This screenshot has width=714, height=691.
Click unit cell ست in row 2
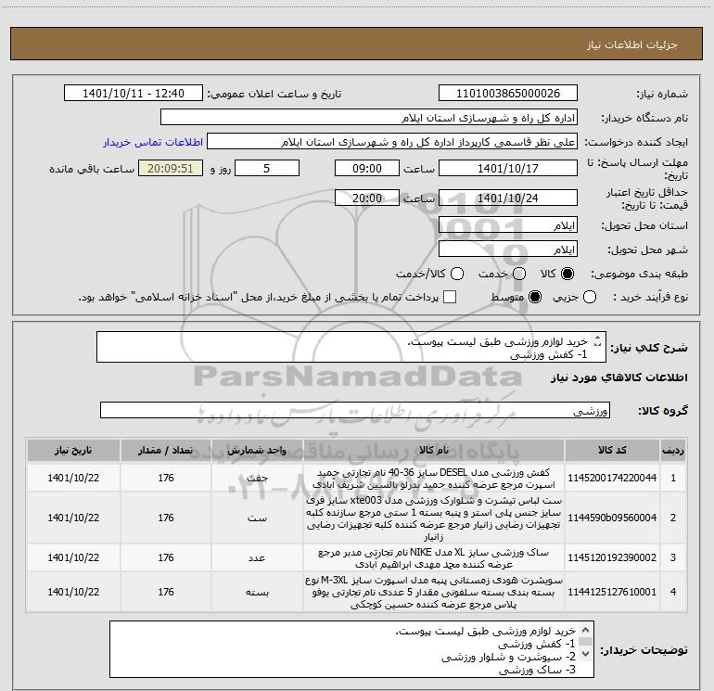[257, 518]
